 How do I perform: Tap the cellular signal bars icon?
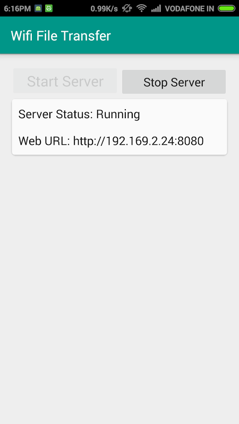point(156,8)
